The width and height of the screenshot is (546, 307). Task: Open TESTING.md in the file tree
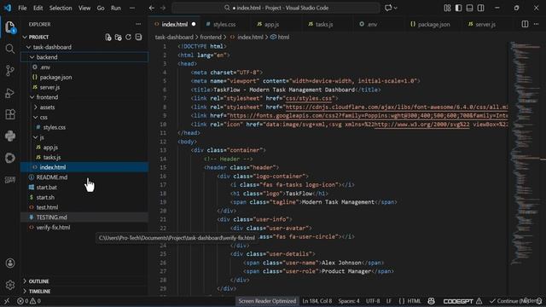point(51,217)
